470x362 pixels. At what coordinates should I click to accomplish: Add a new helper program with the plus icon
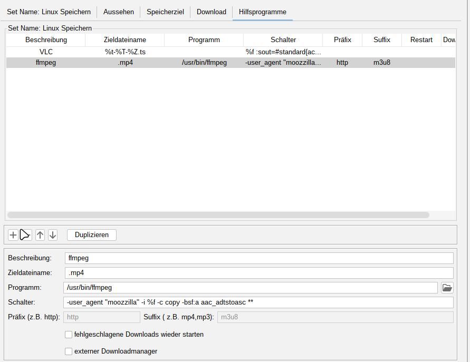tap(13, 235)
